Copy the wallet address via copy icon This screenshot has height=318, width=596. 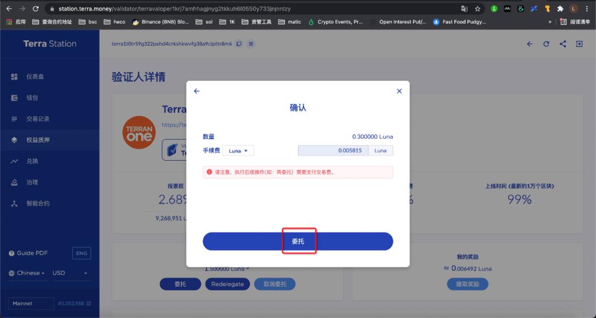(239, 43)
